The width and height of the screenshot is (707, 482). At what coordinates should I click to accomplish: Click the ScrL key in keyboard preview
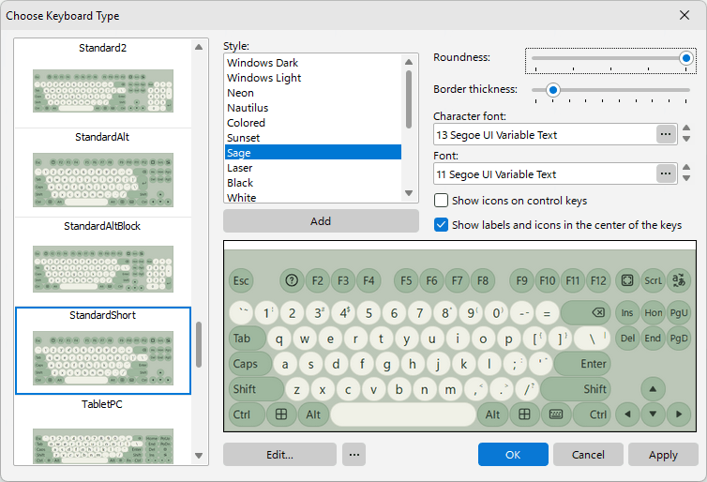pos(653,280)
